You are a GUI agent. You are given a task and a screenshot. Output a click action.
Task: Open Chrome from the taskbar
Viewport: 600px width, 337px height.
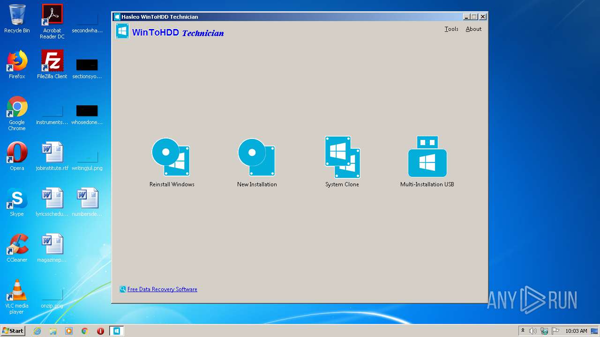point(85,331)
